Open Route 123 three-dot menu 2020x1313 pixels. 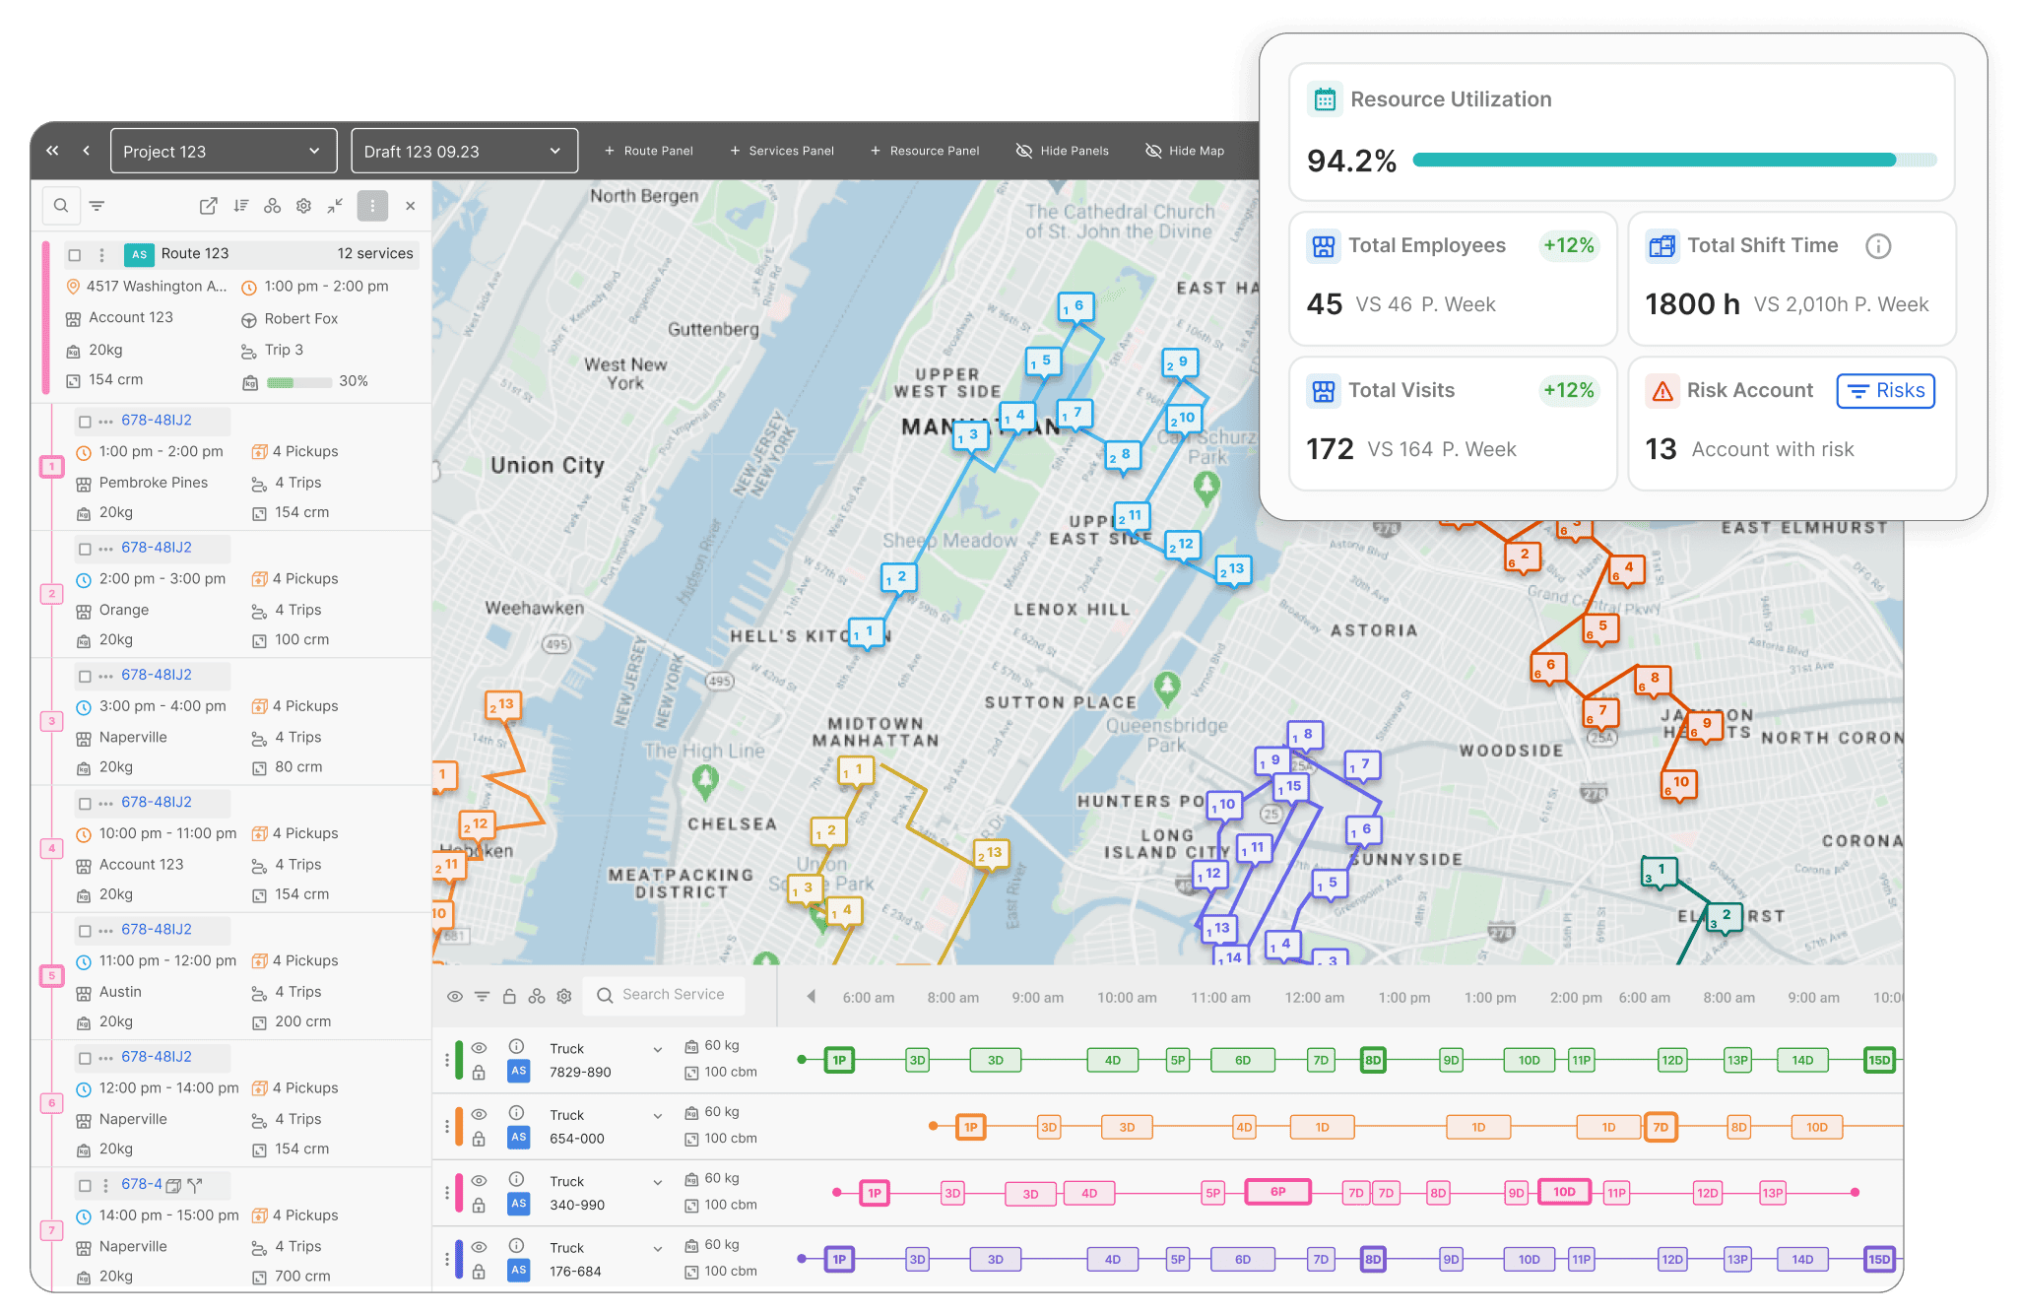click(x=101, y=254)
